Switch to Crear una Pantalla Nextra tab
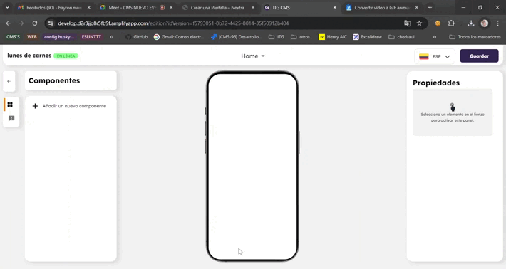506x269 pixels. click(x=218, y=7)
